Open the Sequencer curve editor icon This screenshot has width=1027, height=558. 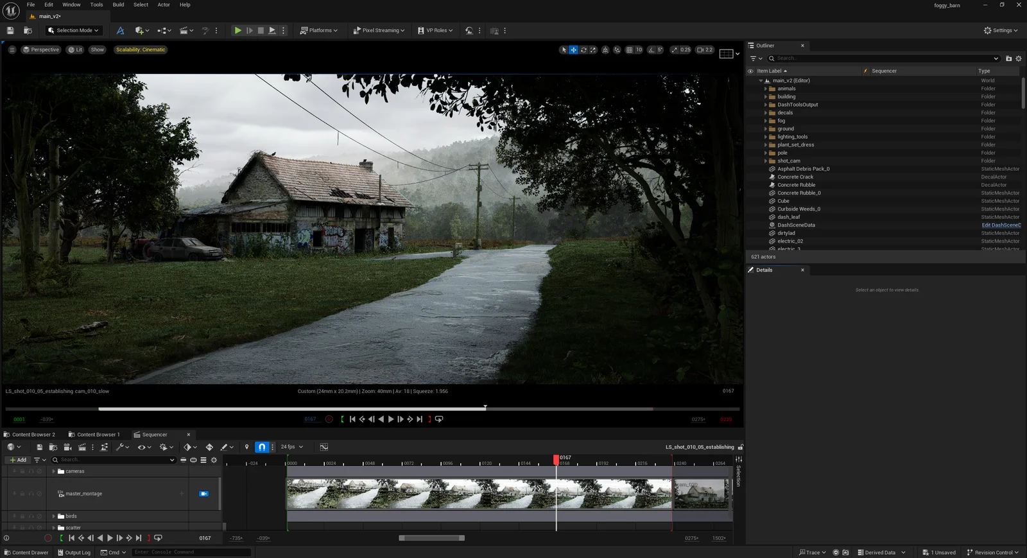click(324, 447)
